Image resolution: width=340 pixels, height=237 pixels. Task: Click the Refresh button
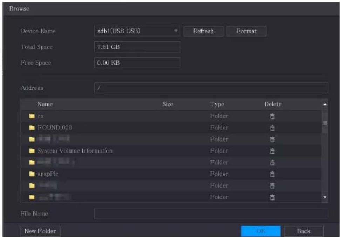pyautogui.click(x=203, y=31)
